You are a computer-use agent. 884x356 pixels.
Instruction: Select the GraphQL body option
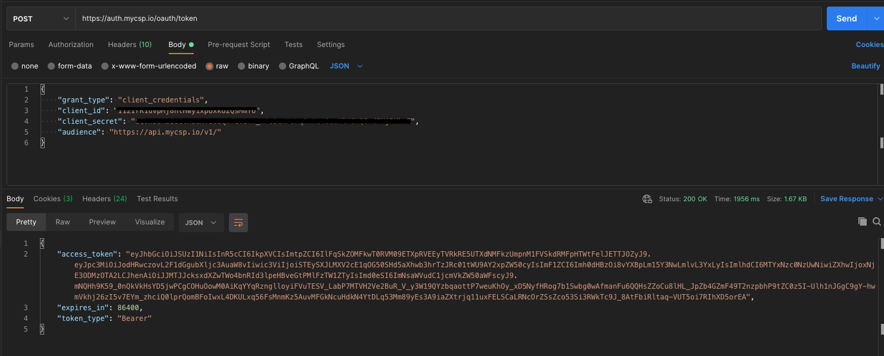(299, 65)
